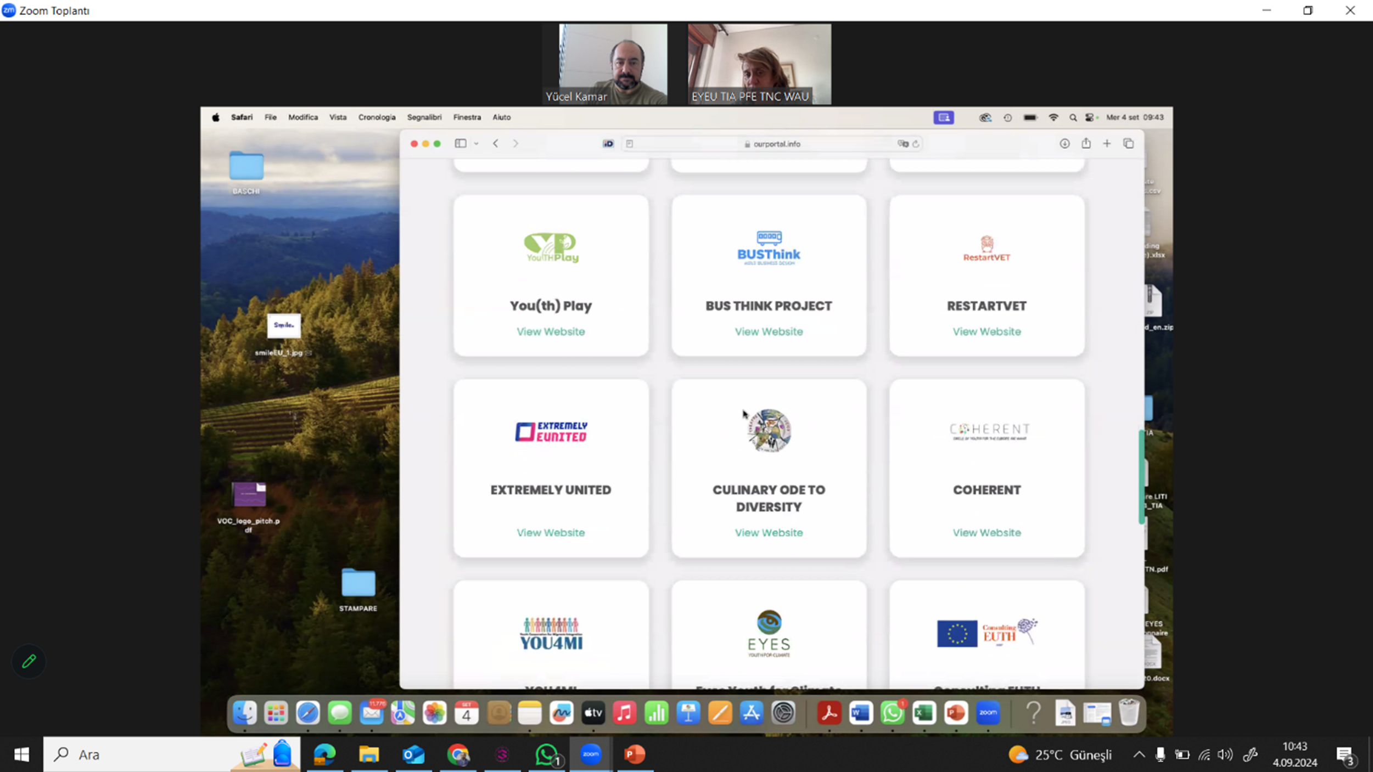This screenshot has width=1373, height=772.
Task: Toggle the Safari sidebar button
Action: [460, 144]
